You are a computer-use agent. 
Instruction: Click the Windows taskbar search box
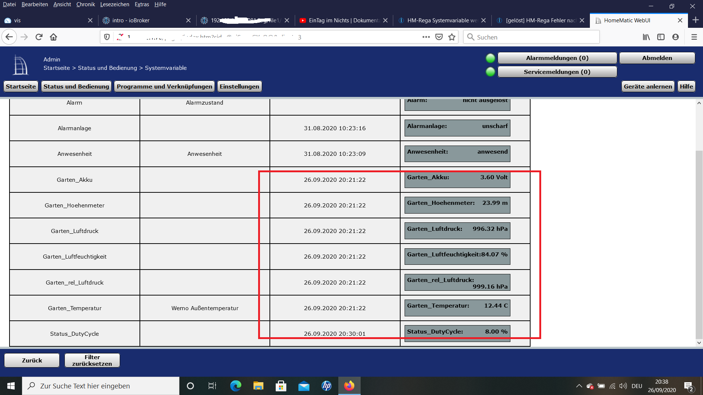101,386
